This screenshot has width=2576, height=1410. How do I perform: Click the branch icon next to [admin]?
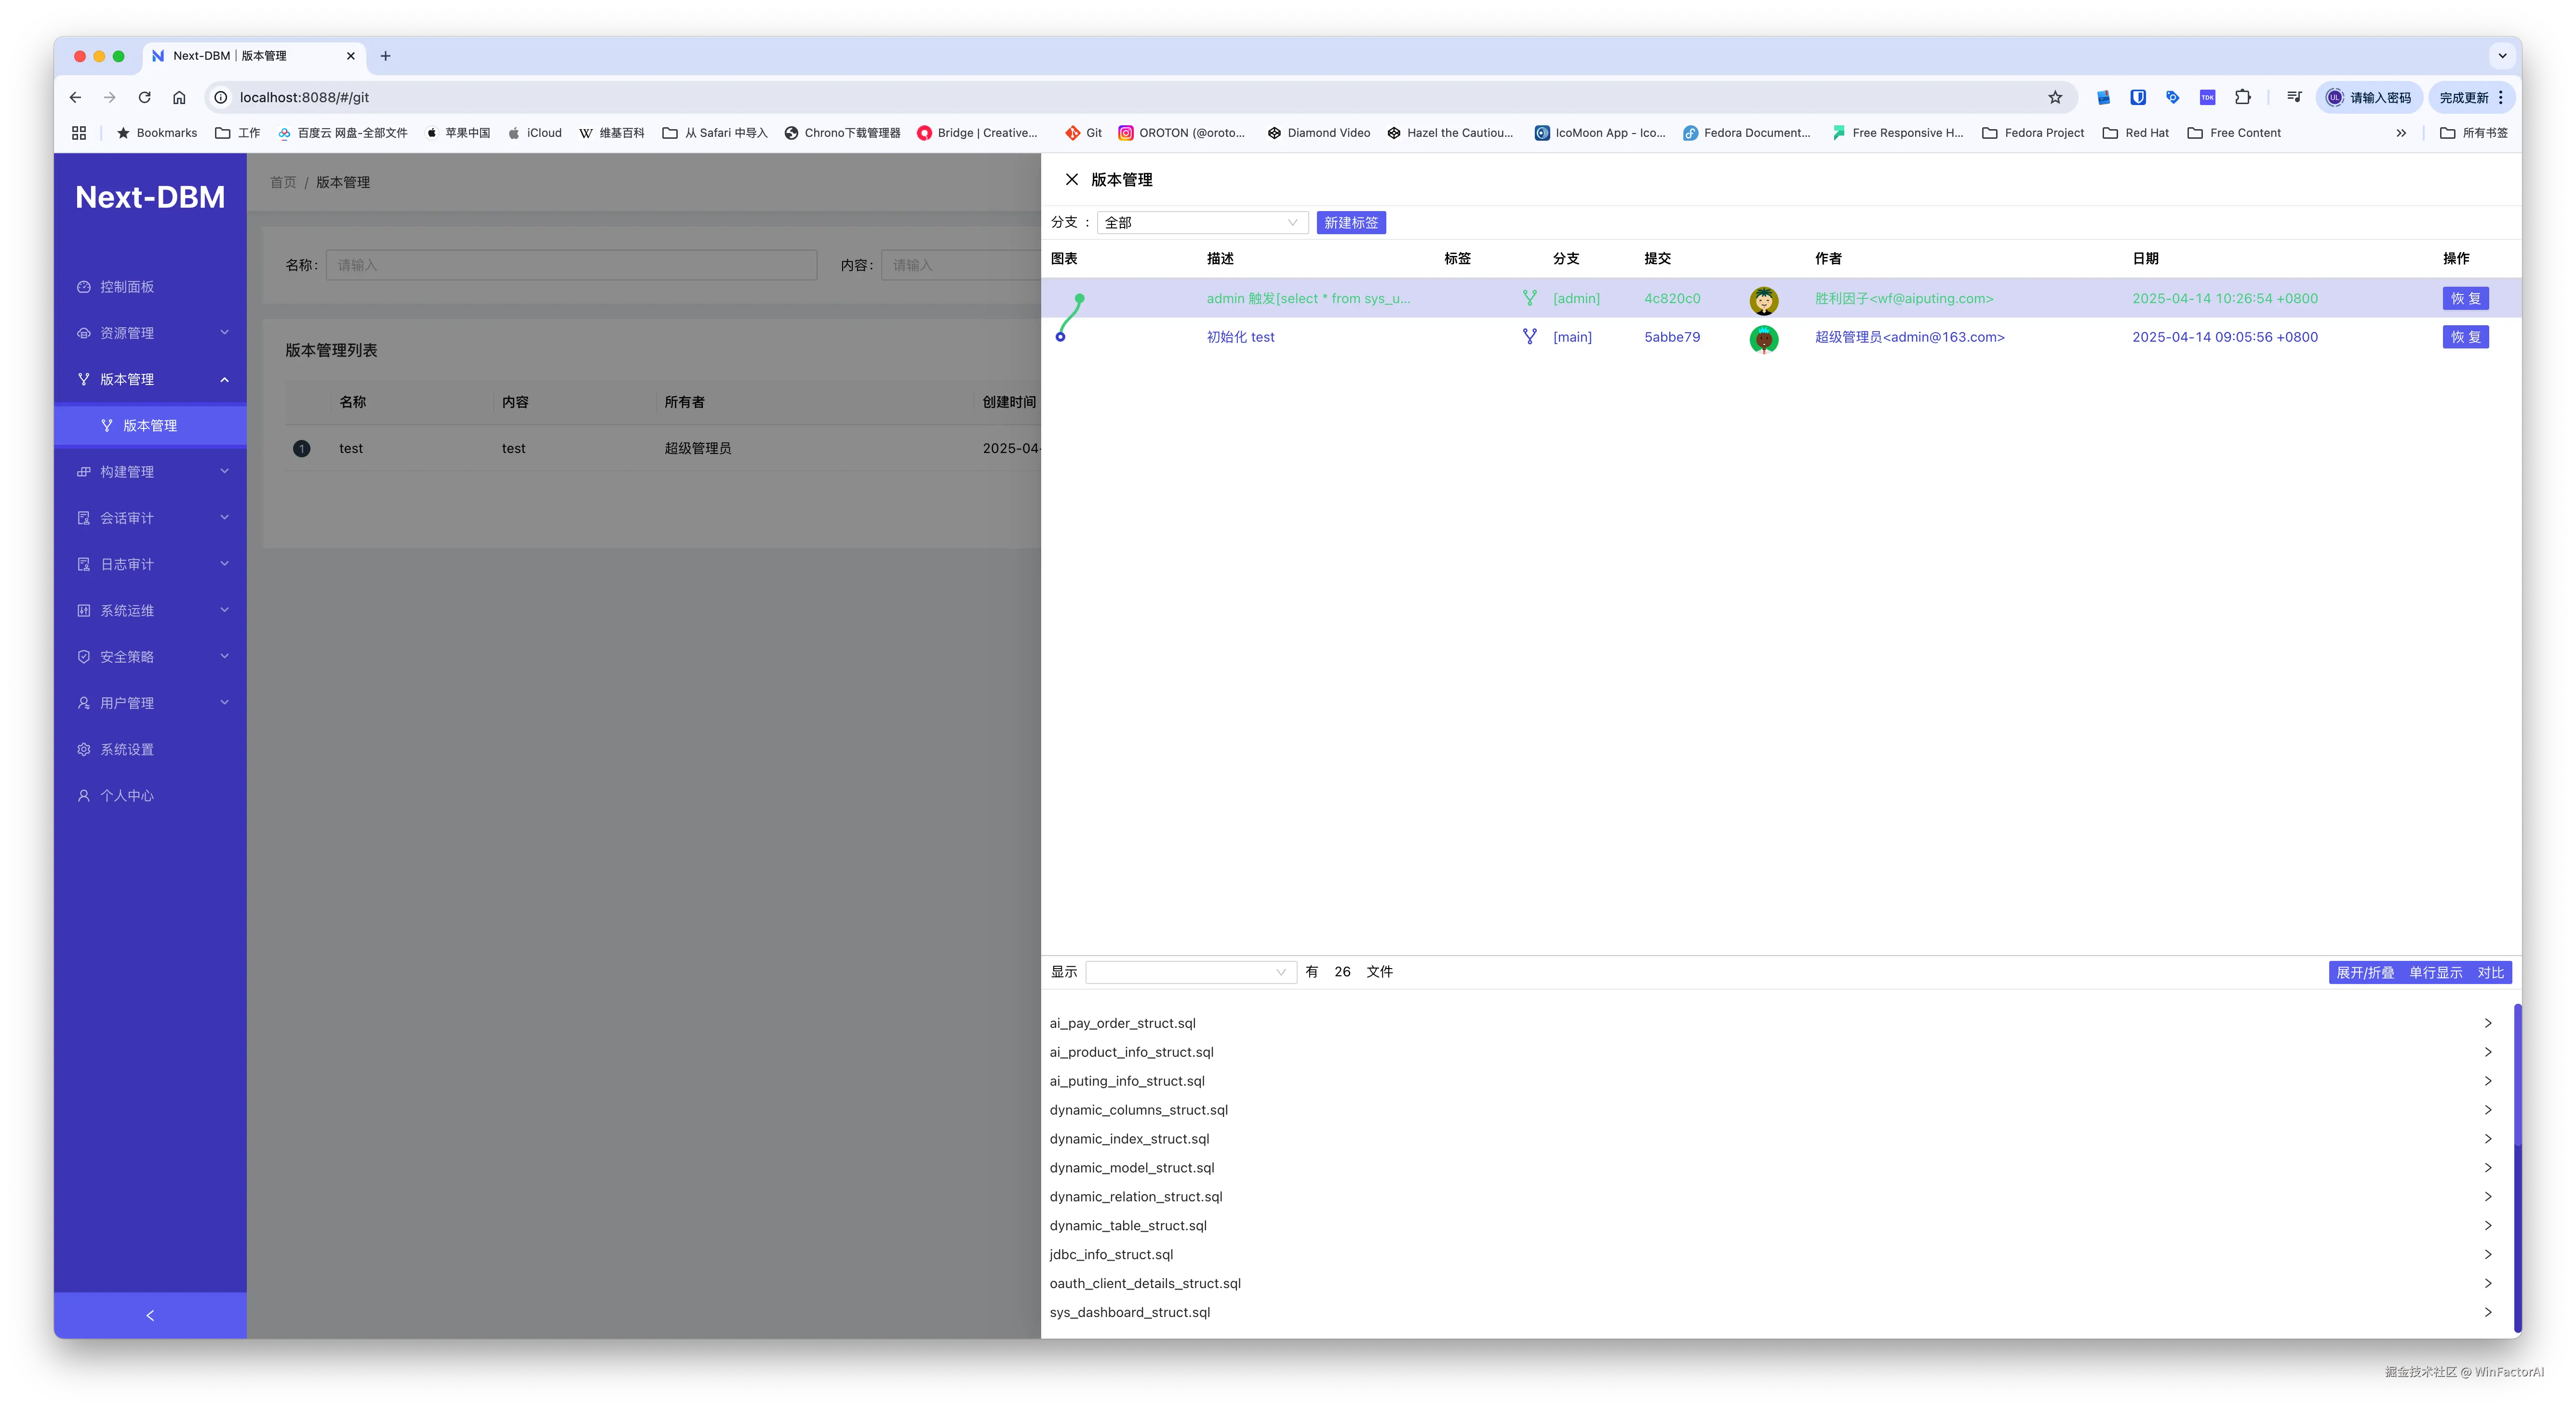coord(1529,298)
